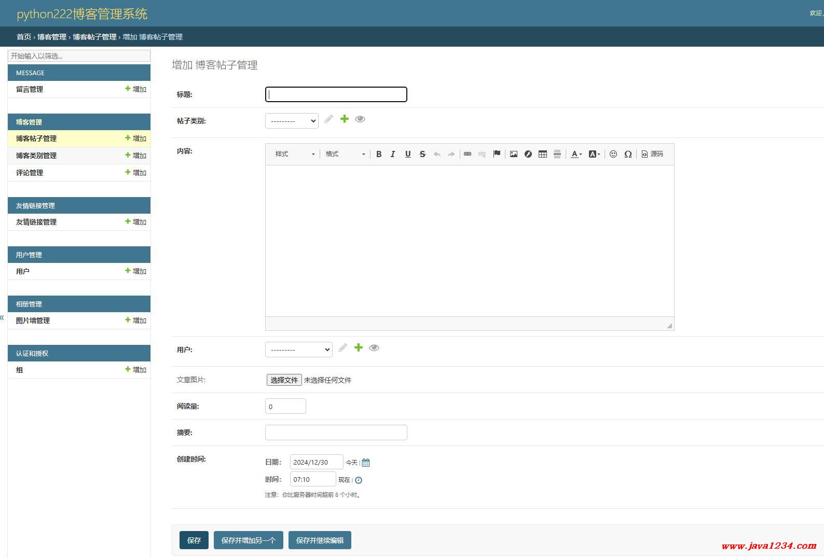Click the 时间 field showing 07:10
824x558 pixels.
tap(313, 479)
